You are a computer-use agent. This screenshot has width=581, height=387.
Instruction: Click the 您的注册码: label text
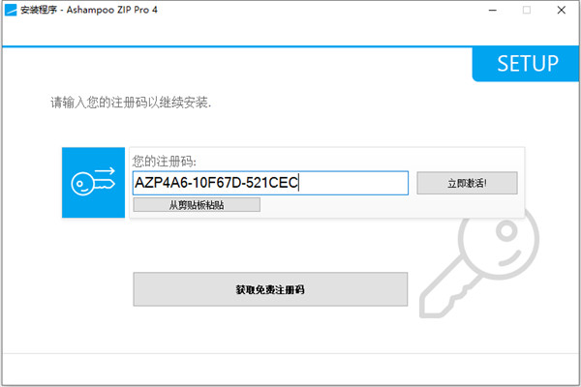(165, 162)
